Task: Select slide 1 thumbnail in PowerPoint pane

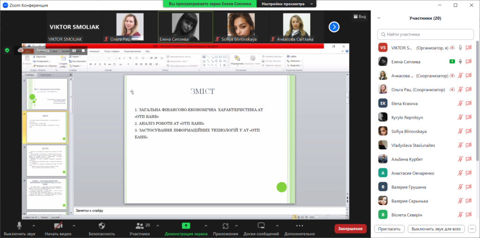Action: (47, 94)
